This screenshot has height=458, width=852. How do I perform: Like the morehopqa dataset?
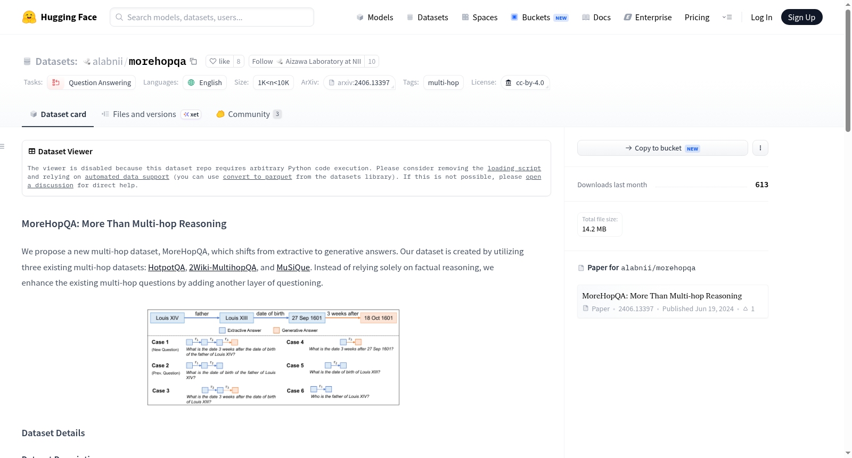point(219,61)
